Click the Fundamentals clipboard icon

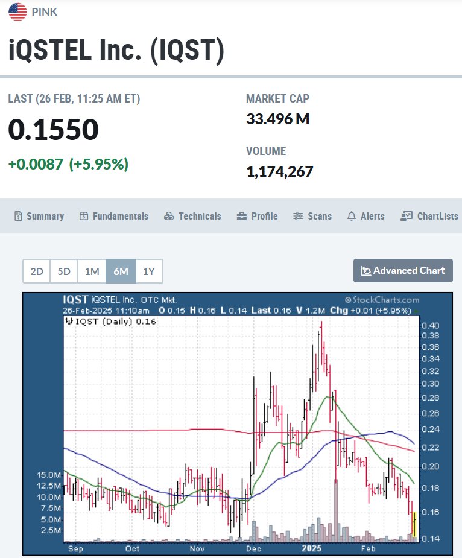[84, 216]
